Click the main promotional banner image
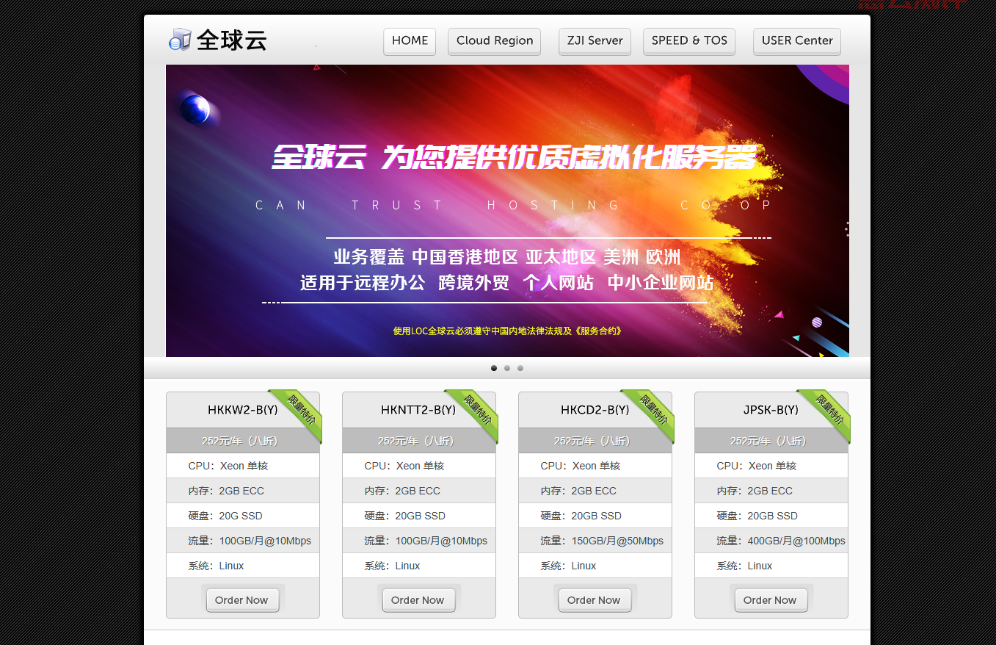The height and width of the screenshot is (645, 996). [507, 211]
